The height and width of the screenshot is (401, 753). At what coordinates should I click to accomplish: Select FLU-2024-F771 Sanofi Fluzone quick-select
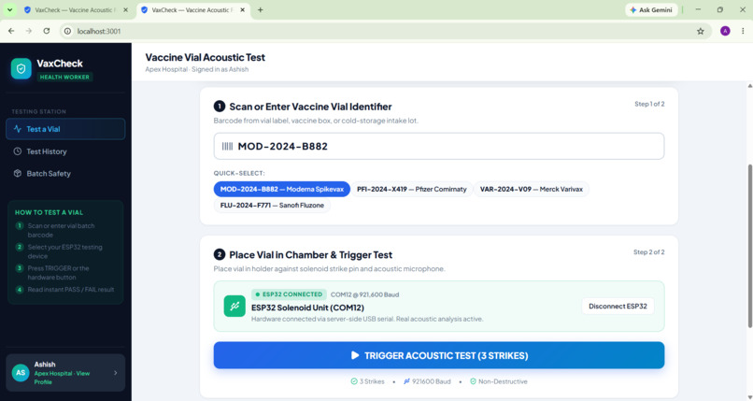[272, 205]
